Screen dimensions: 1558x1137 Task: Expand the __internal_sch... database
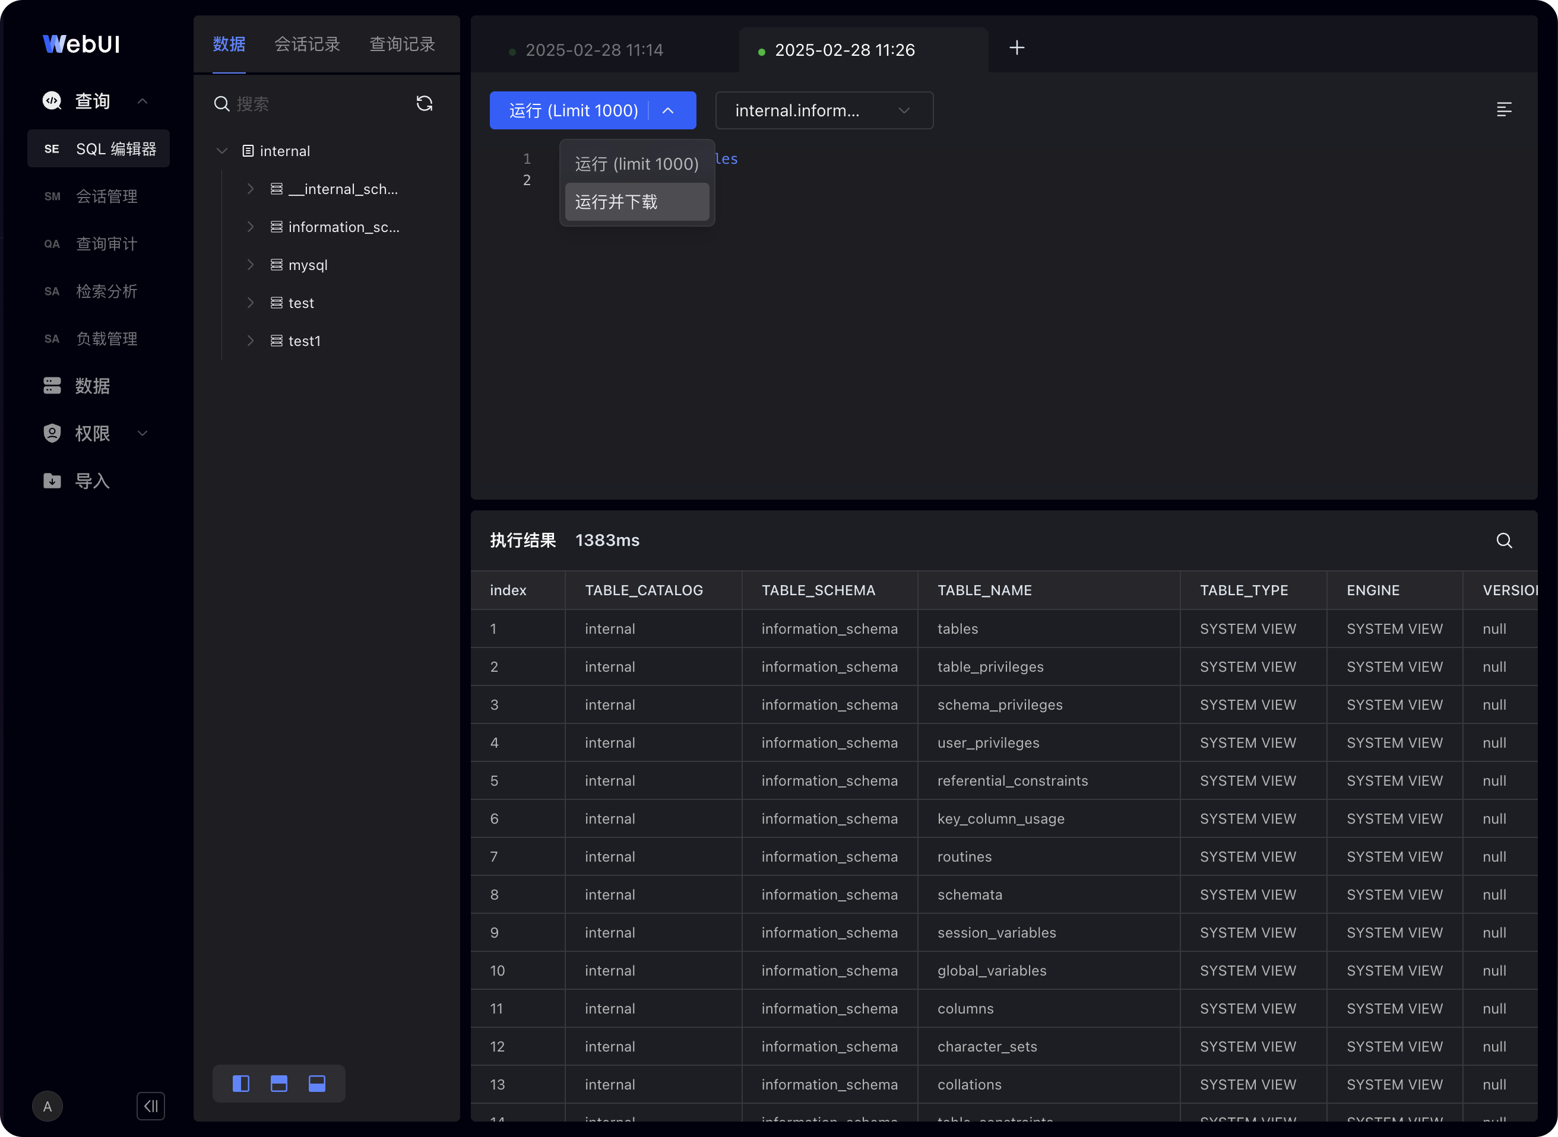[251, 189]
